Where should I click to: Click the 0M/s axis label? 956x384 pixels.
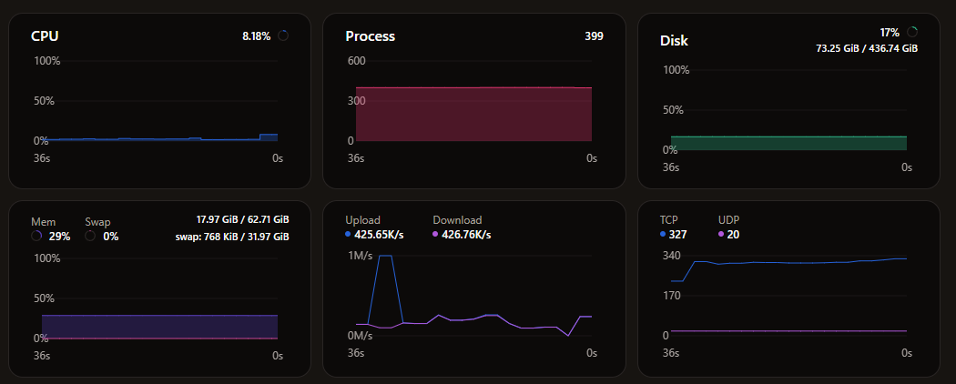[x=360, y=336]
